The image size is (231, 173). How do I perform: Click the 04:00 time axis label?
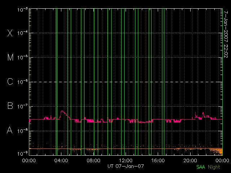click(x=61, y=160)
